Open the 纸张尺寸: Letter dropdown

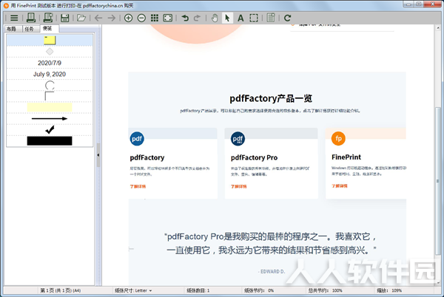pos(133,290)
